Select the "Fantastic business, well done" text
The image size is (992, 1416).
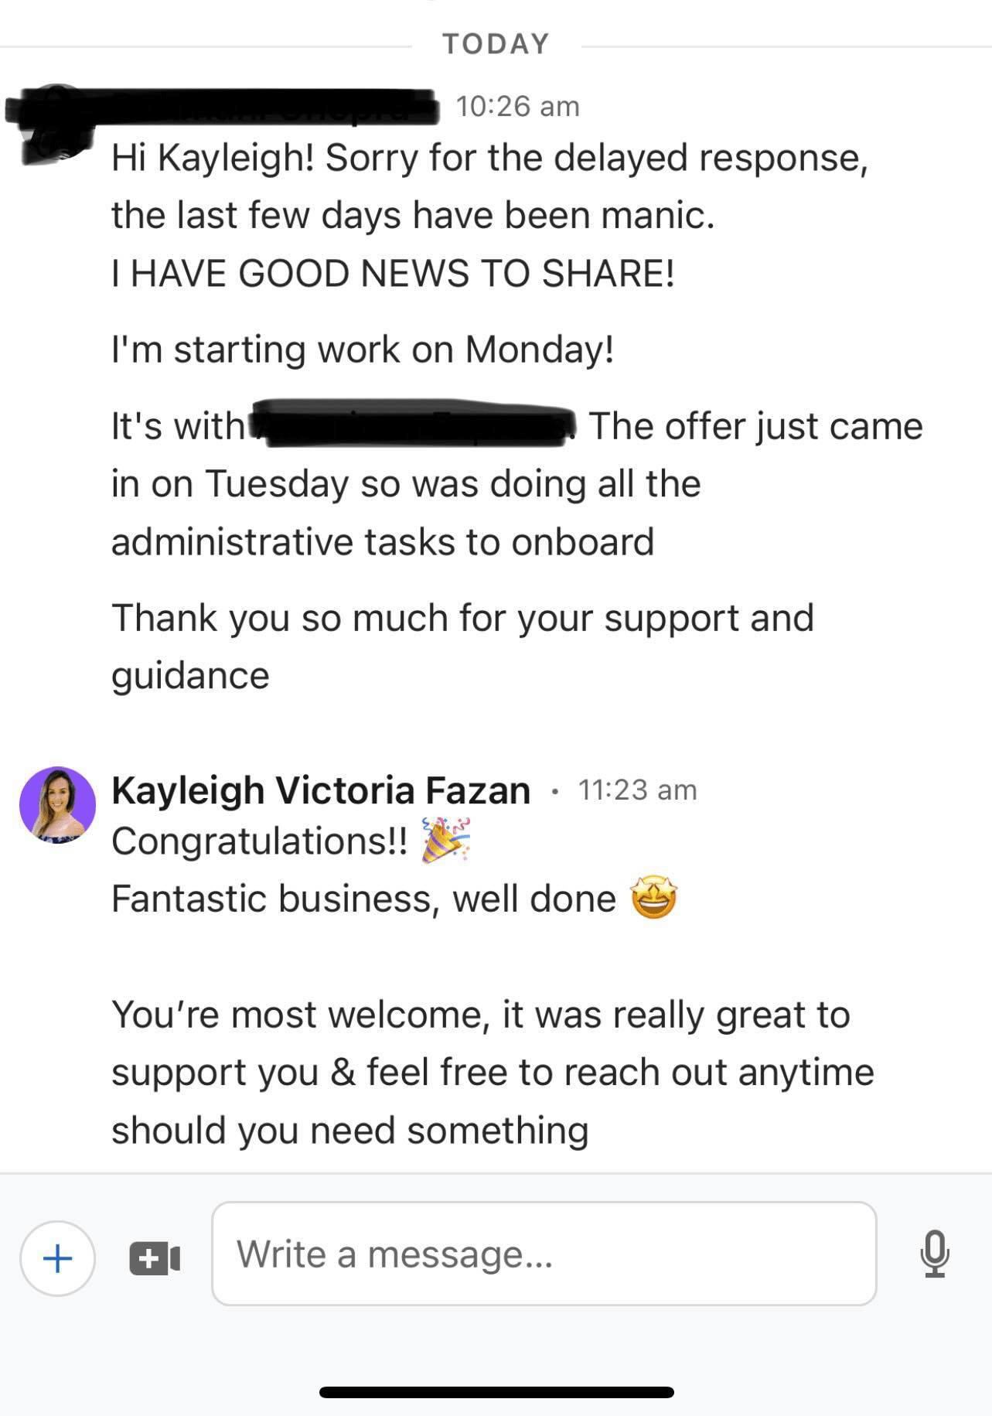pos(363,899)
